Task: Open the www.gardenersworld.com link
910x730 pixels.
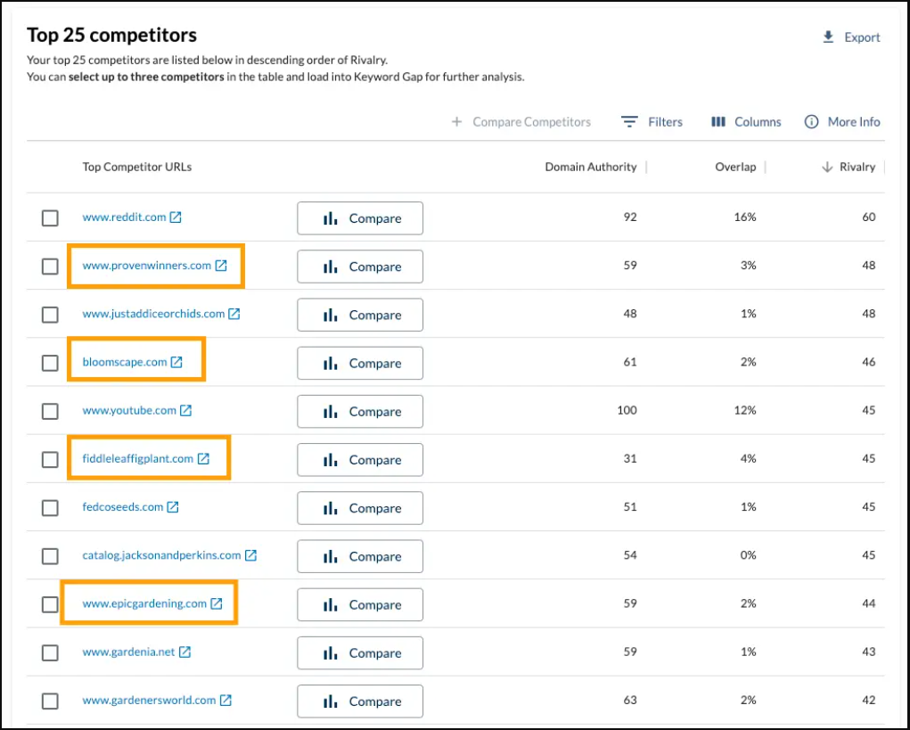Action: point(149,701)
